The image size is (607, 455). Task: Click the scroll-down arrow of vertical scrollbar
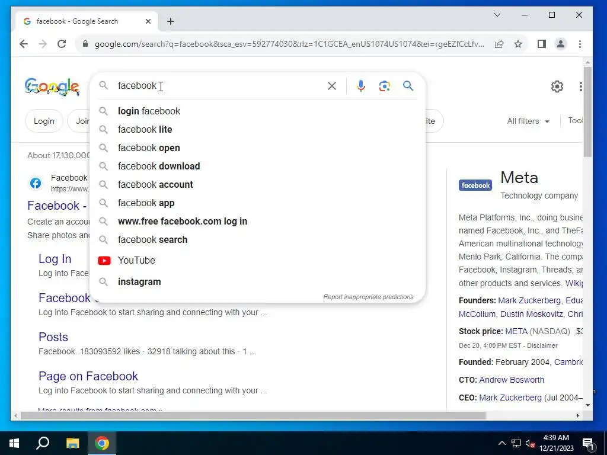click(587, 405)
